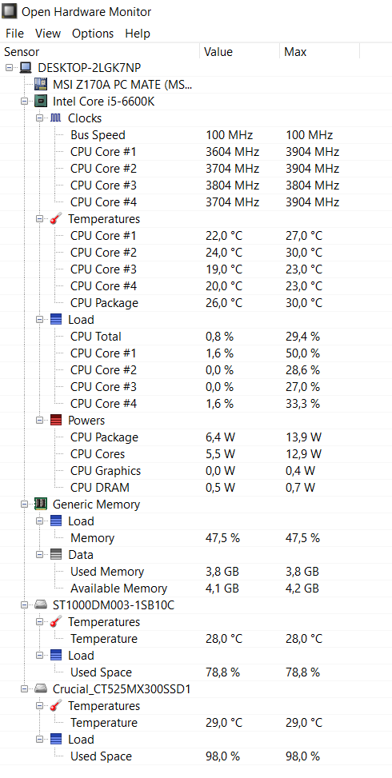Collapse the CPU Load section
This screenshot has height=778, width=392.
click(40, 320)
